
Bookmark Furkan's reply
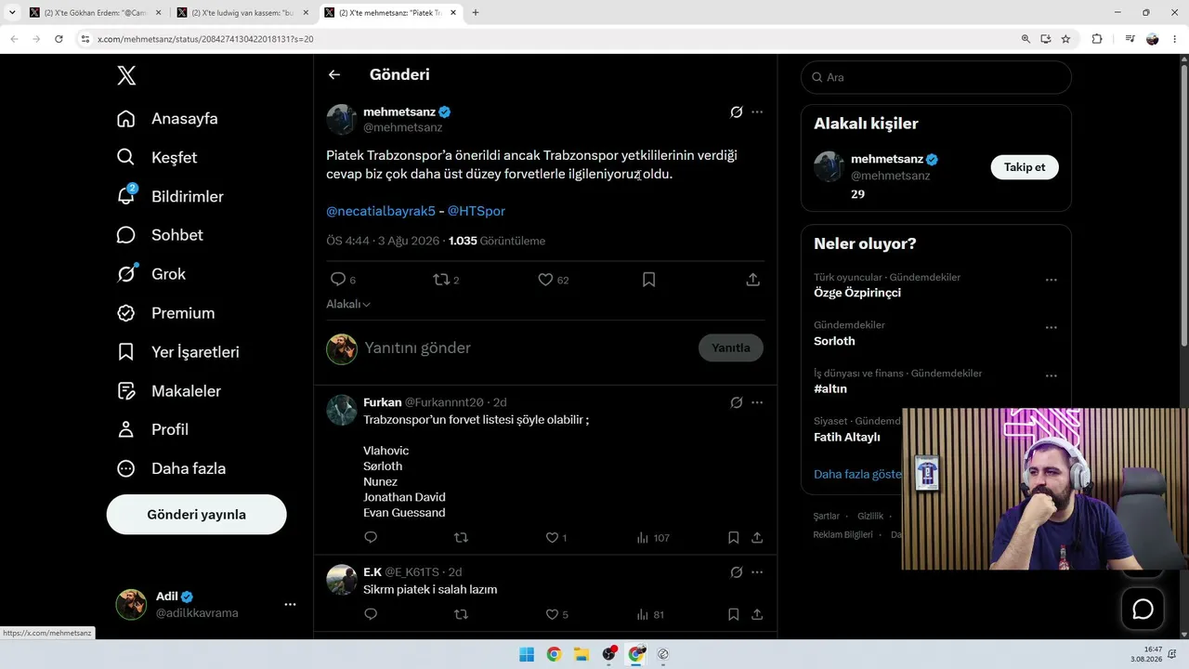[x=733, y=537]
